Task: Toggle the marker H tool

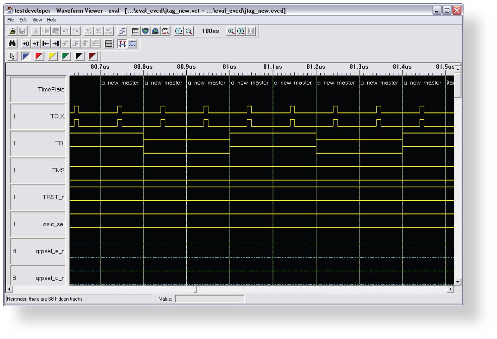Action: tap(122, 44)
